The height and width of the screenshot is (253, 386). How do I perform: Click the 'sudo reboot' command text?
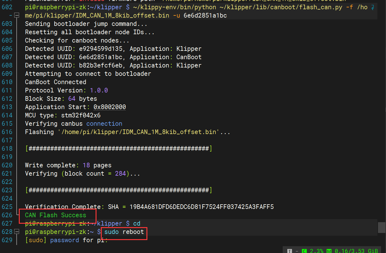(x=124, y=232)
